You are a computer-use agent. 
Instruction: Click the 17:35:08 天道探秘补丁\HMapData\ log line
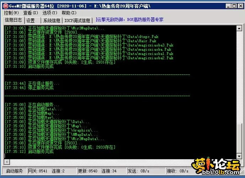click(51, 134)
